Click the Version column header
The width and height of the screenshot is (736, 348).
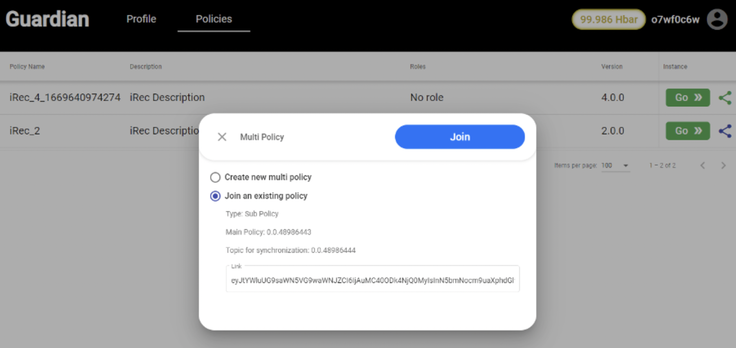pyautogui.click(x=611, y=67)
